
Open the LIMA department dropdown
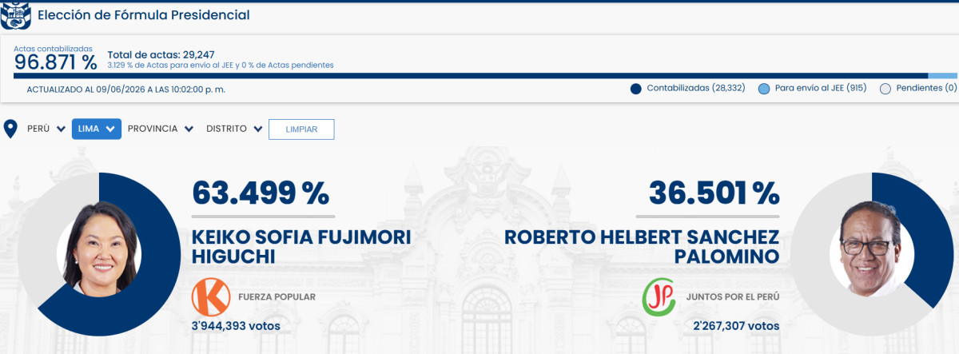(x=97, y=129)
